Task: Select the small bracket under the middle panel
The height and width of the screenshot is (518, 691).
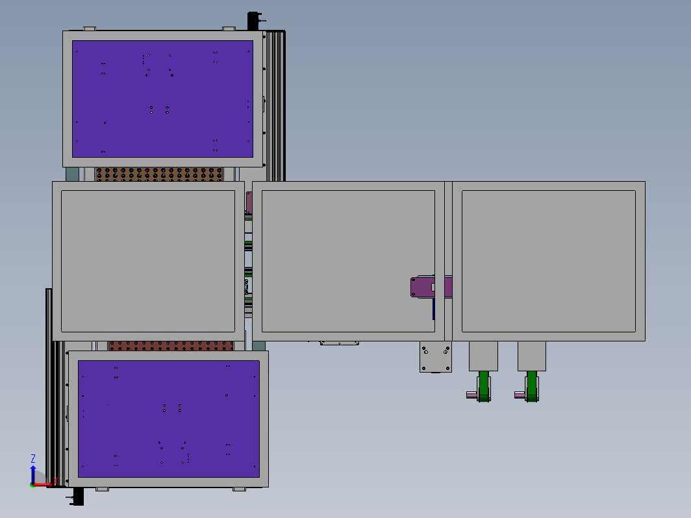Action: point(339,343)
